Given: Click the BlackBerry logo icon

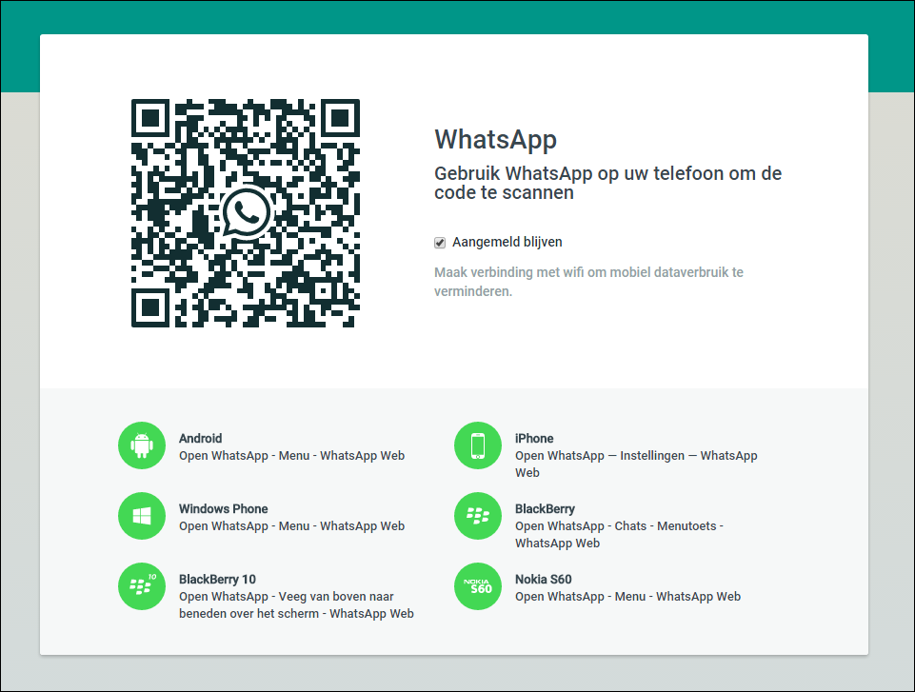Looking at the screenshot, I should tap(478, 516).
